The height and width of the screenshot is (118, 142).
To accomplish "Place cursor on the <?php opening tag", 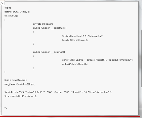I will (x=8, y=8).
